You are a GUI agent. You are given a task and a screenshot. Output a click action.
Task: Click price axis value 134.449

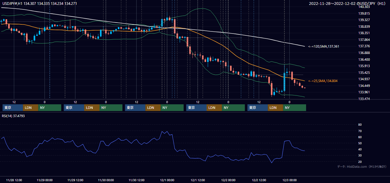(364, 86)
